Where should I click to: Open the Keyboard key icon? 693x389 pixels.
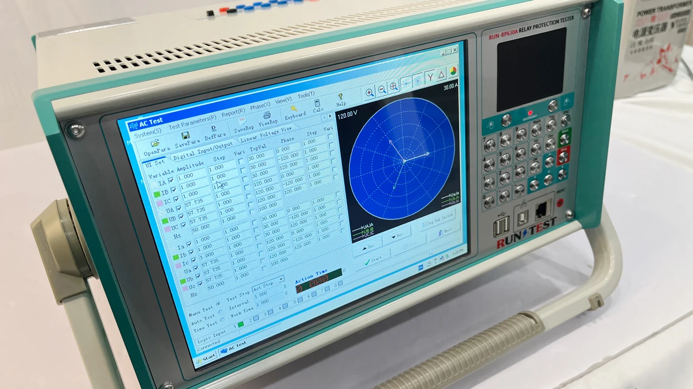[293, 108]
